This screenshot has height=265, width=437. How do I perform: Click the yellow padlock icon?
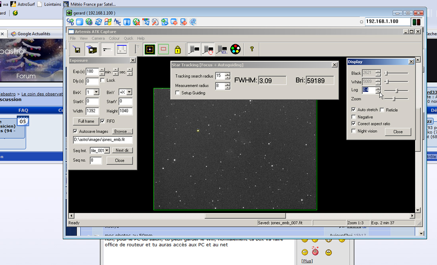tap(178, 50)
